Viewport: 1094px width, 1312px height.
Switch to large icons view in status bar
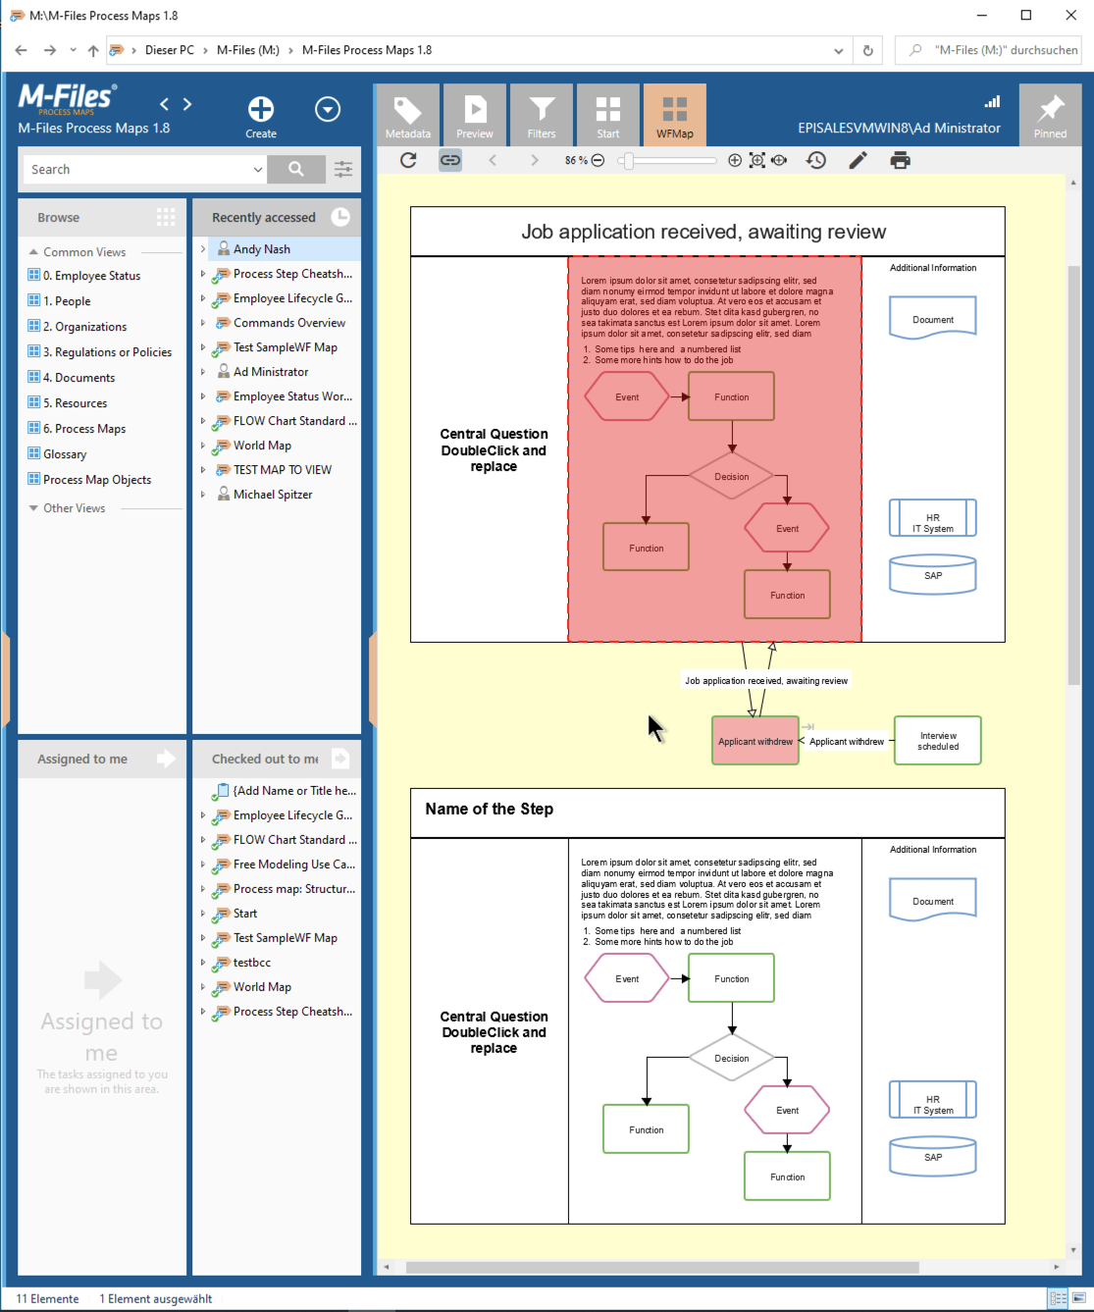point(1078,1298)
